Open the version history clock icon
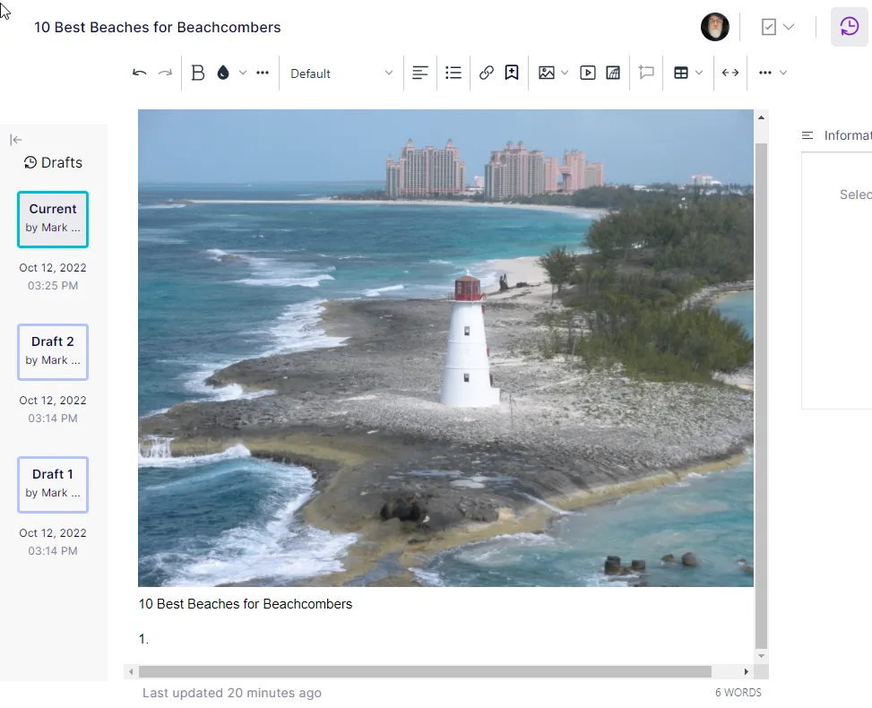This screenshot has height=708, width=872. point(850,27)
